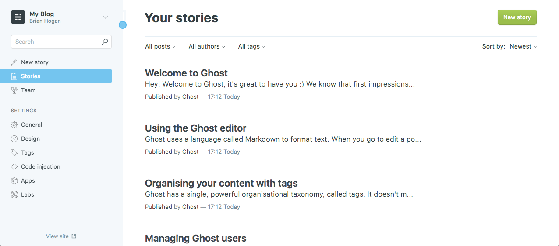Click the General settings gear icon
This screenshot has width=559, height=246.
tap(14, 125)
